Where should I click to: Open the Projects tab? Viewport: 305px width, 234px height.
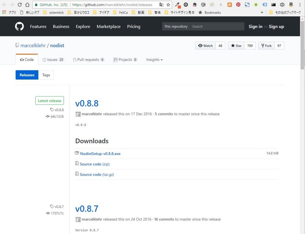click(x=125, y=60)
